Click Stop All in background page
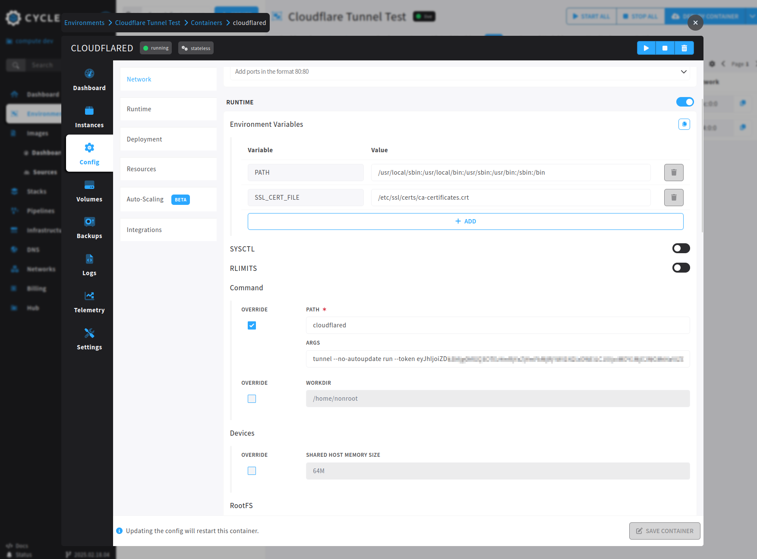This screenshot has height=559, width=757. pyautogui.click(x=640, y=16)
